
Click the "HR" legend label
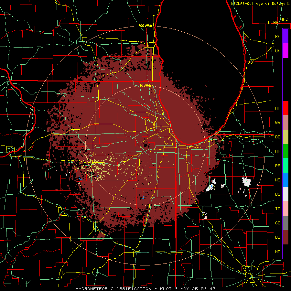[x=277, y=151]
